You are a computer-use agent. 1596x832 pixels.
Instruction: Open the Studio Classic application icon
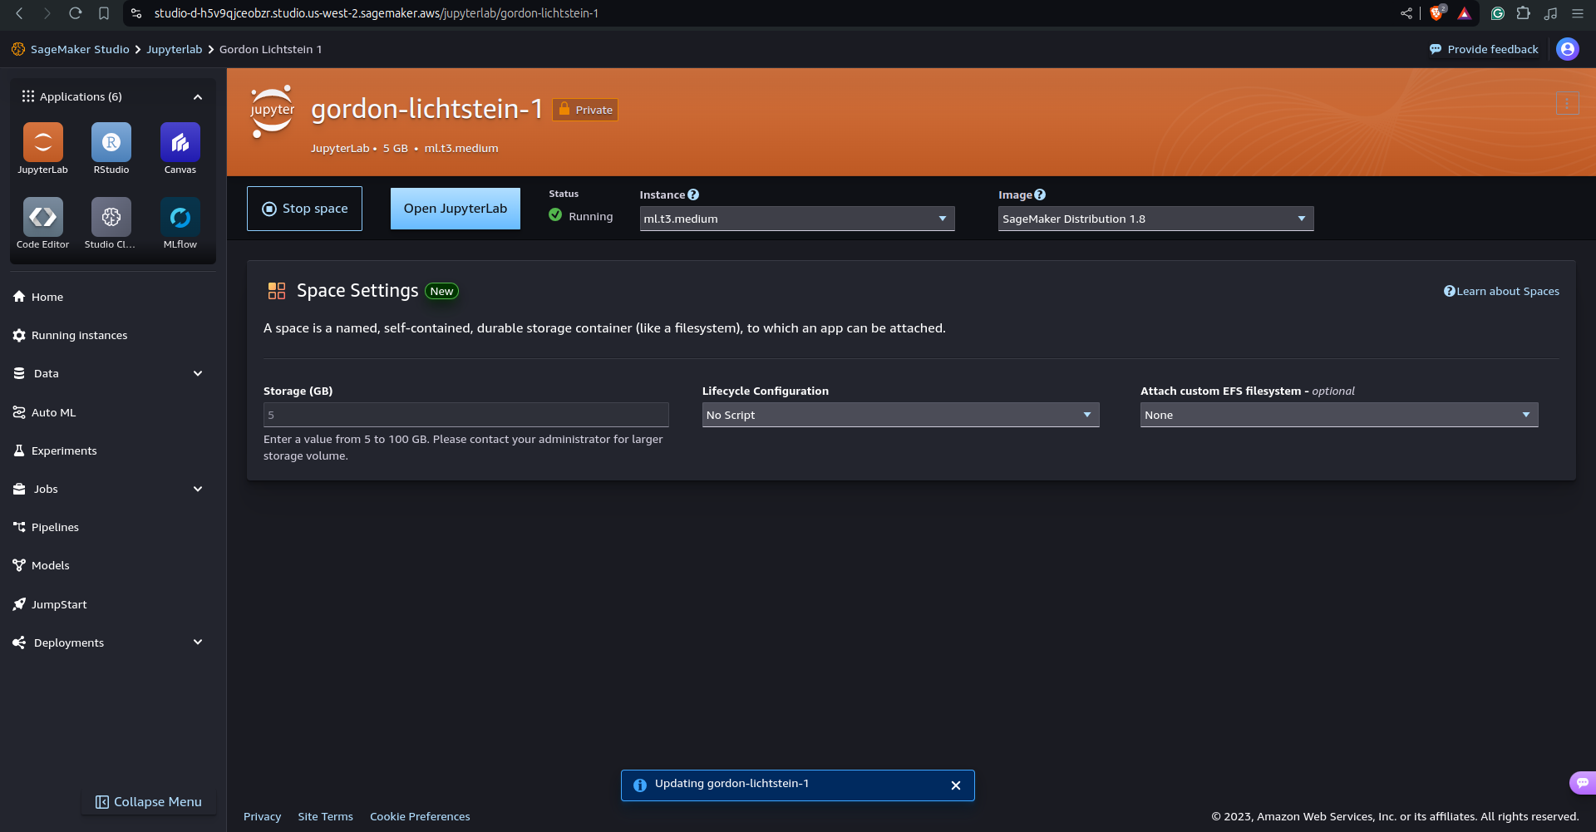(111, 217)
